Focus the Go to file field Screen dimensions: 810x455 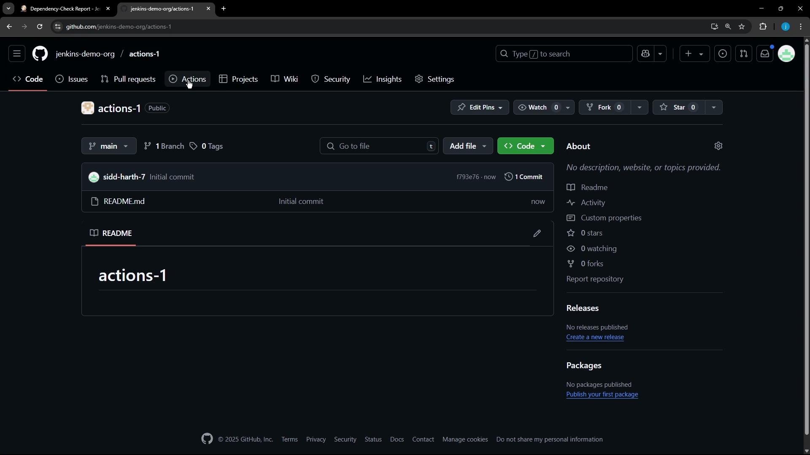pos(379,146)
